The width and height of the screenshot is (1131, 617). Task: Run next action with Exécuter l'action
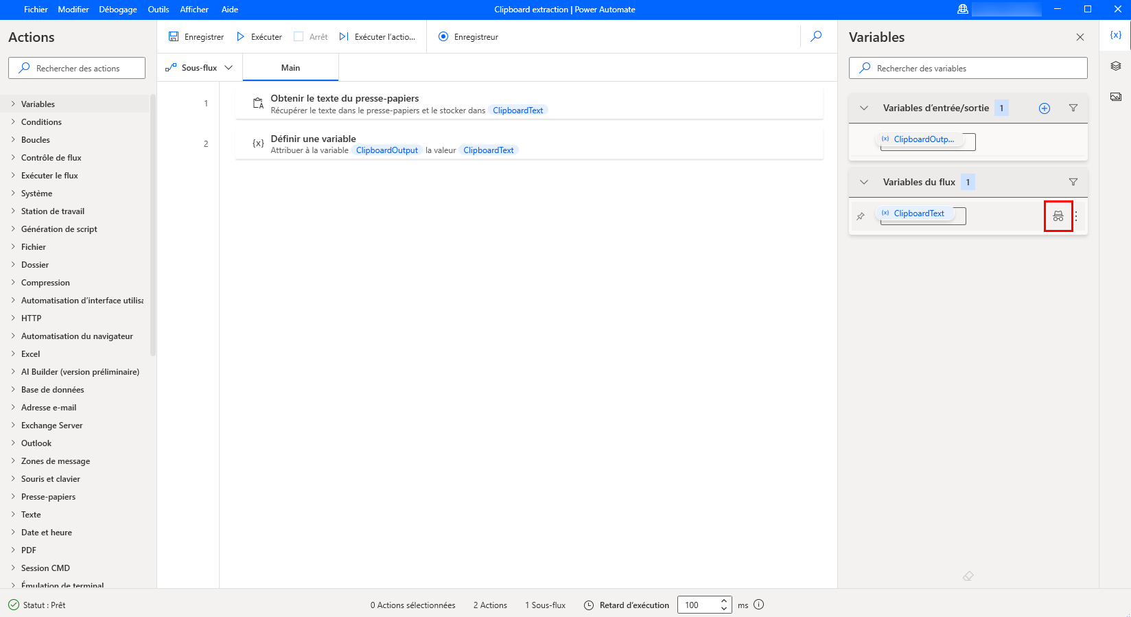(x=377, y=37)
